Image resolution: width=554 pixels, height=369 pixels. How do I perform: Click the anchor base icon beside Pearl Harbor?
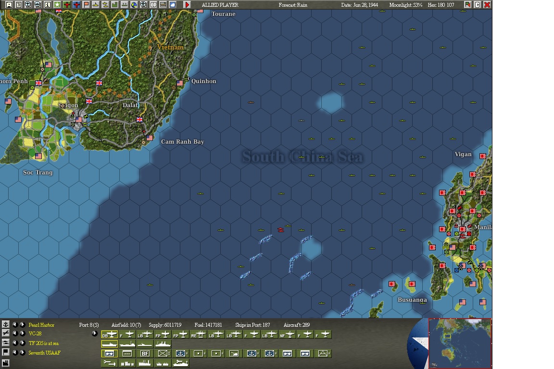[x=6, y=324]
